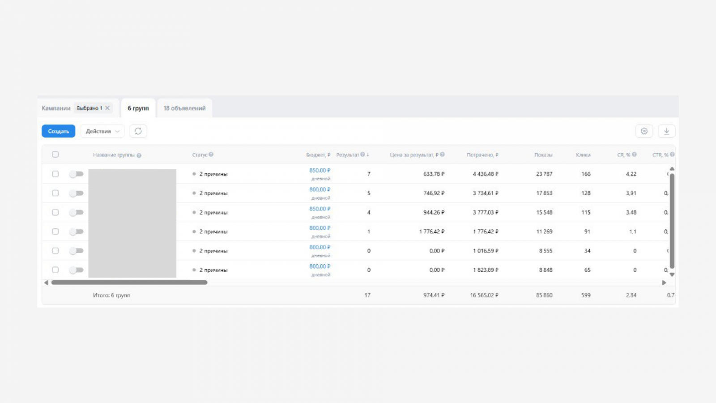Click the right arrow of horizontal scrollbar
This screenshot has height=403, width=716.
[664, 283]
